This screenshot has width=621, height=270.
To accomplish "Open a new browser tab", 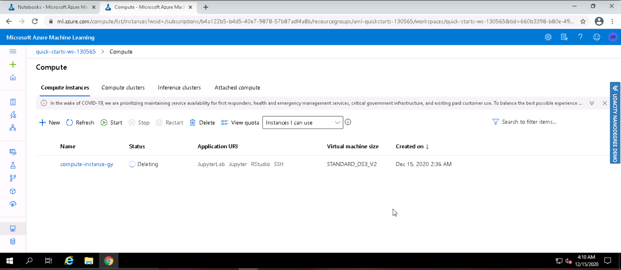I will (x=206, y=7).
